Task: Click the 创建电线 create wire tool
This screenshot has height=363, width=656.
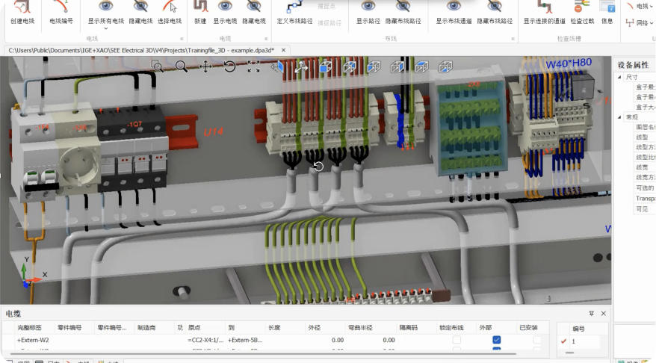Action: tap(22, 13)
